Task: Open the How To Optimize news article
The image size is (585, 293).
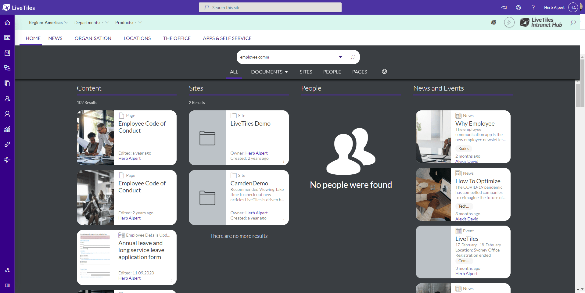Action: (478, 181)
